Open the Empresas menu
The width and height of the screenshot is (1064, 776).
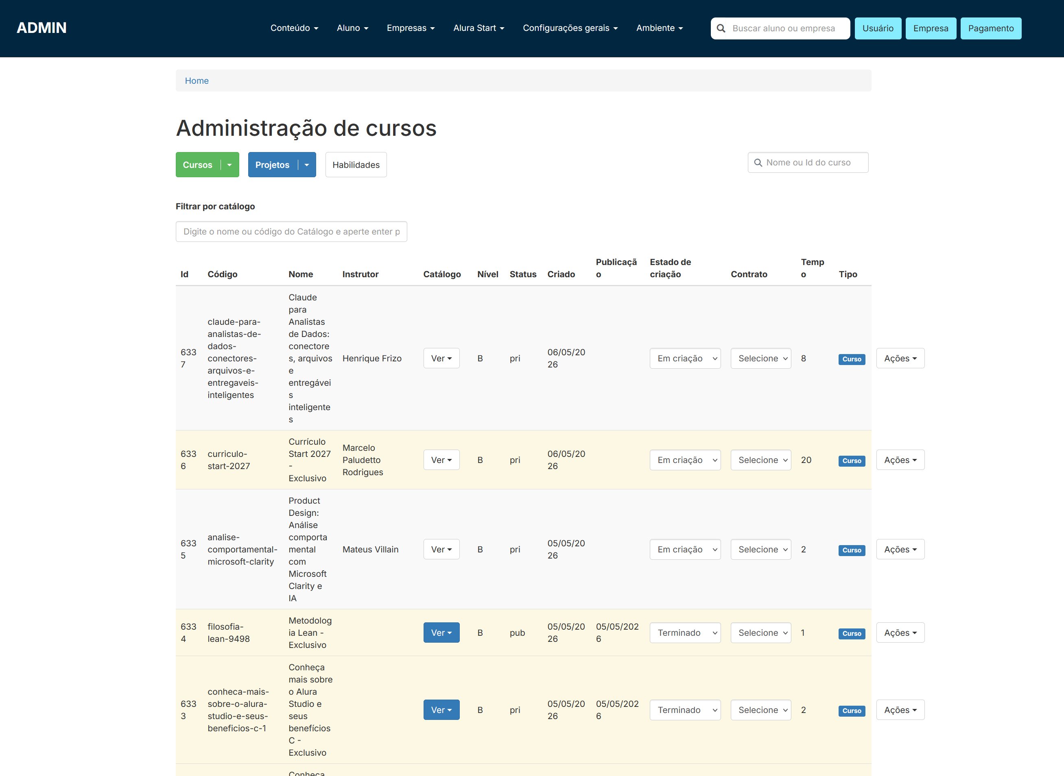(411, 28)
